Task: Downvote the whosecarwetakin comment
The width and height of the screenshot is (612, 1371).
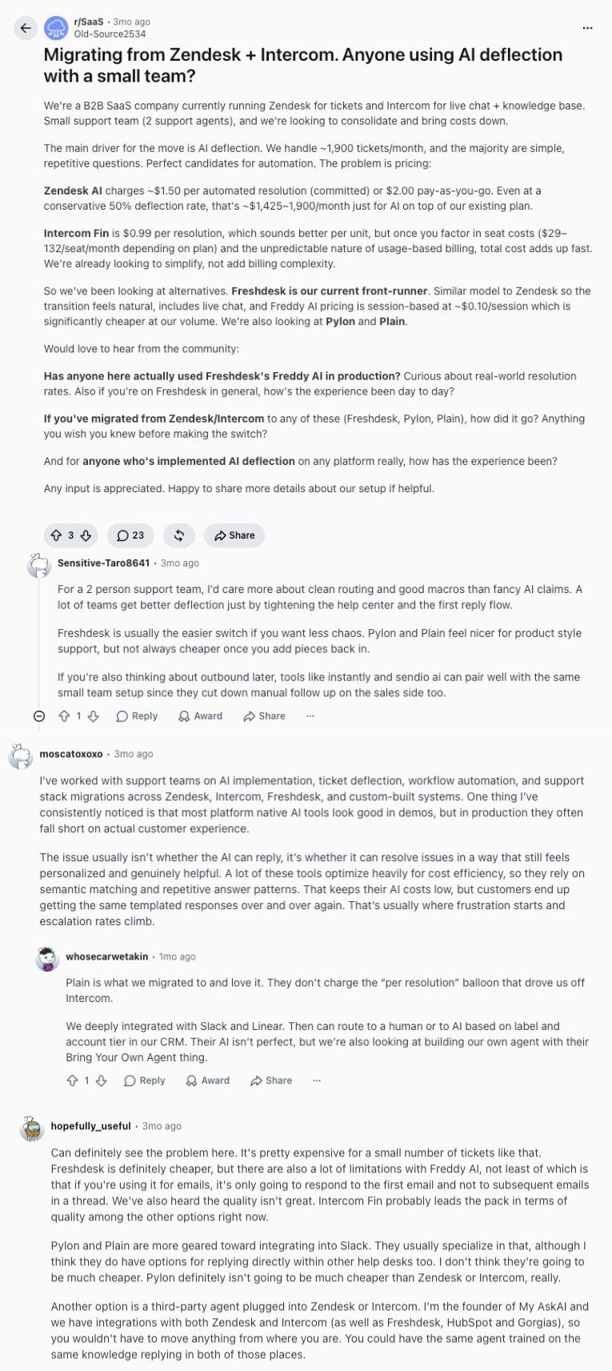Action: coord(101,1080)
